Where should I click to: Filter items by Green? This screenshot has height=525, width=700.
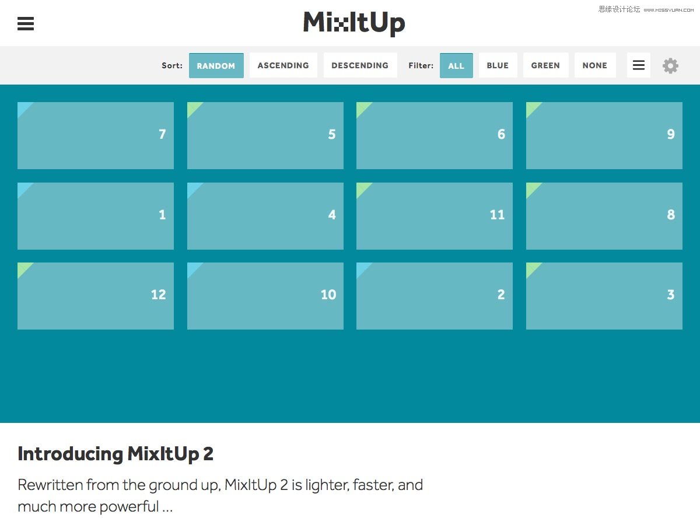tap(545, 65)
